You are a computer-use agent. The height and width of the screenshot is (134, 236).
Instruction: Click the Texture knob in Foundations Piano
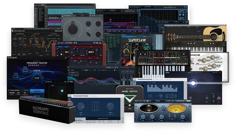pos(110,106)
